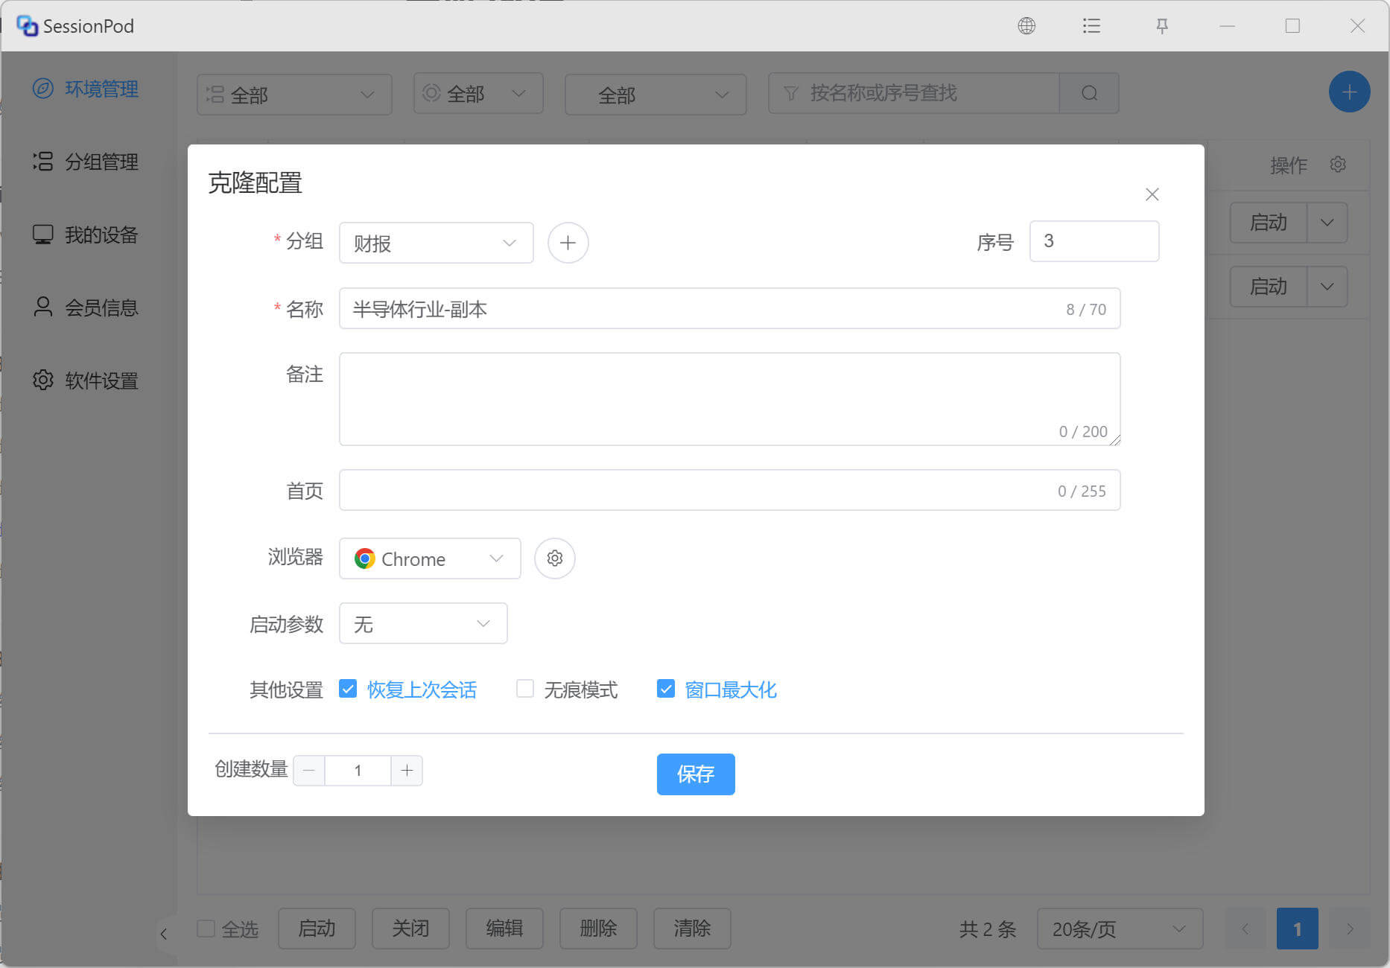This screenshot has height=968, width=1390.
Task: Click the 名称 input field
Action: (x=730, y=308)
